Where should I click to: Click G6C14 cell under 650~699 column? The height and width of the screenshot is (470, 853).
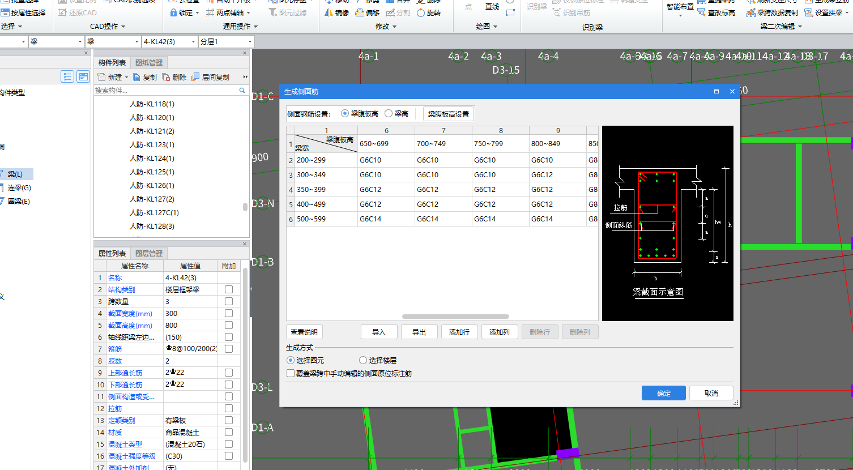386,219
